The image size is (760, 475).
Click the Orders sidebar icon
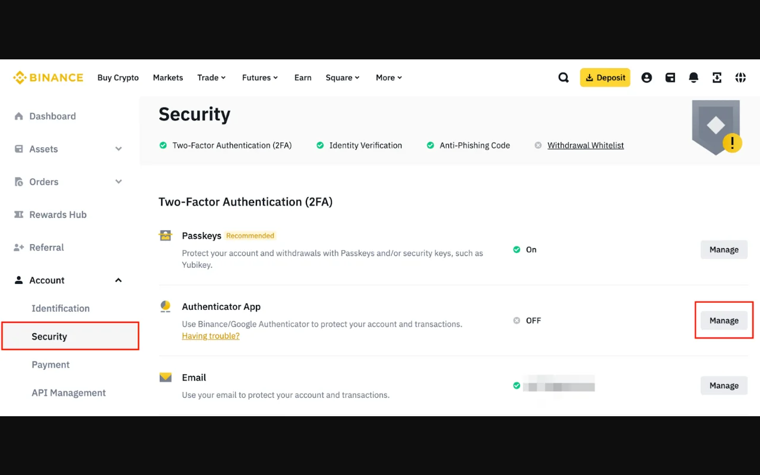[x=19, y=182]
